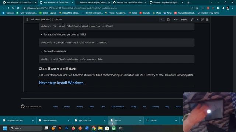The image size is (236, 132).
Task: Open Windows Start menu
Action: (x=5, y=128)
